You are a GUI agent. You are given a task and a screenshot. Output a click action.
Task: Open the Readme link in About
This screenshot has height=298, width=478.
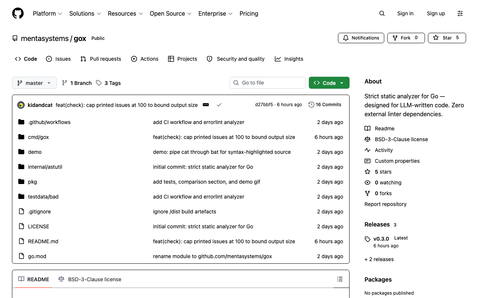(x=379, y=129)
